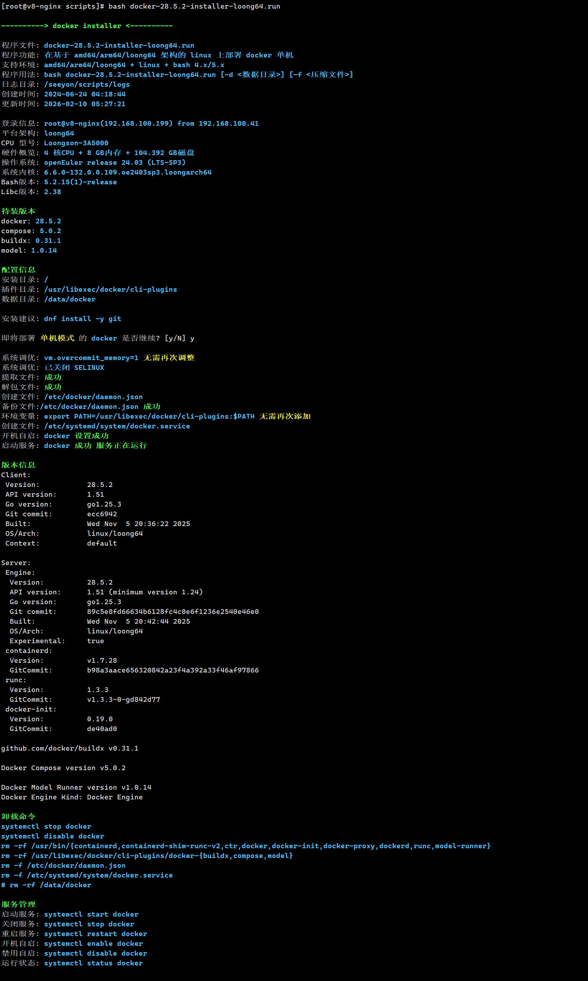588x981 pixels.
Task: Click the docker-init GitCommit "de40ad0"
Action: 102,729
